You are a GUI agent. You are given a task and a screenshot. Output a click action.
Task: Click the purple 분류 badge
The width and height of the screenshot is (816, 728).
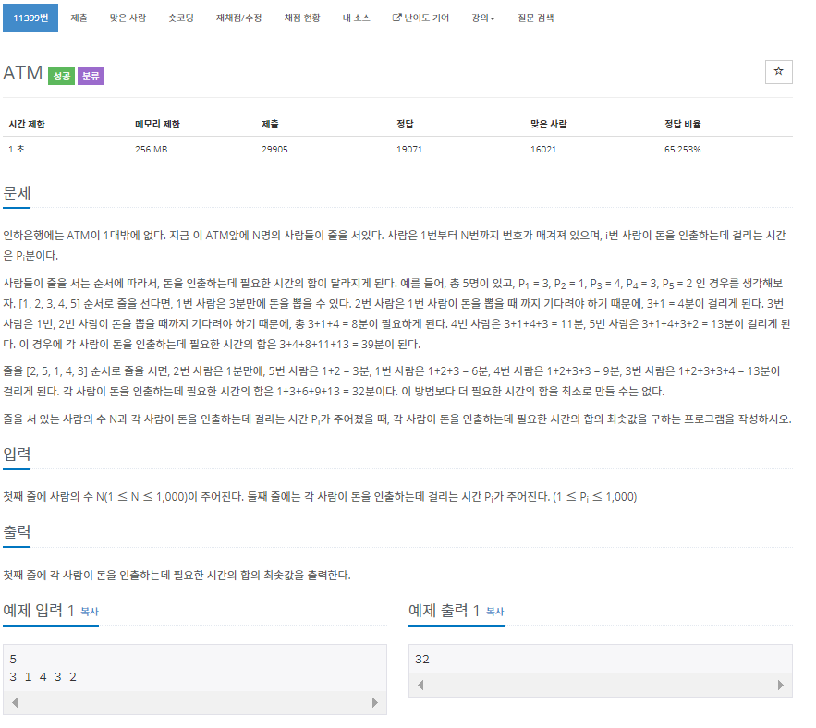(91, 76)
